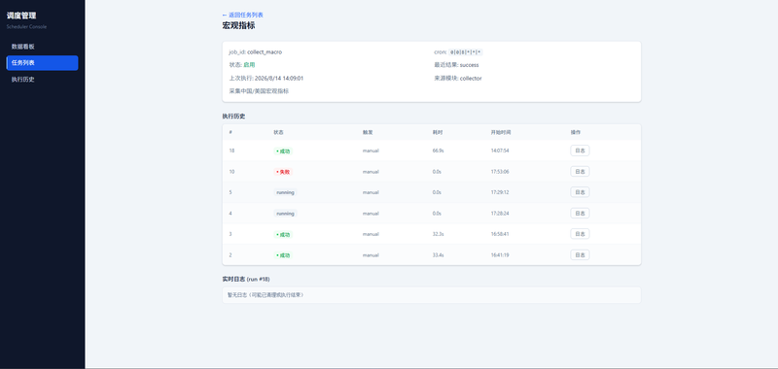Click the 暂无日志 empty log message
The width and height of the screenshot is (778, 369).
[265, 294]
